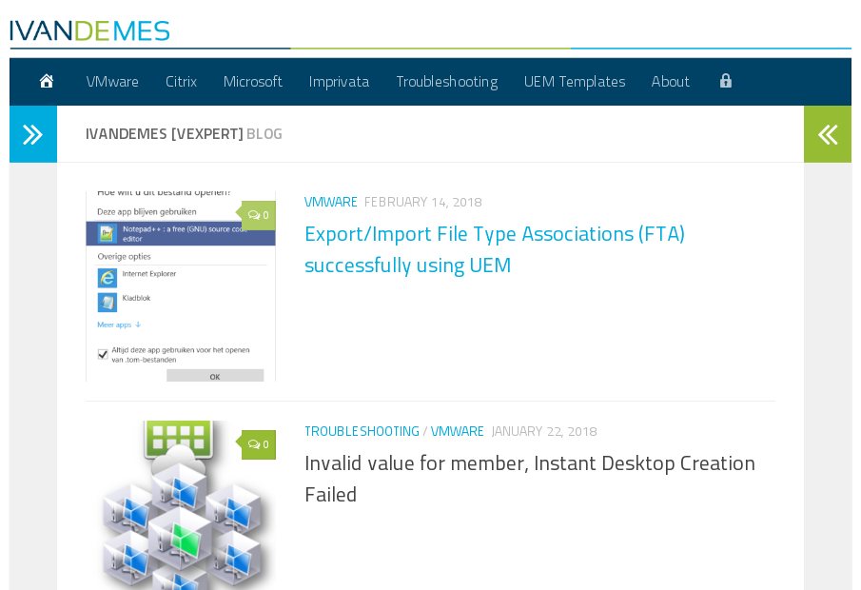
Task: Click the home icon in navigation bar
Action: 47,81
